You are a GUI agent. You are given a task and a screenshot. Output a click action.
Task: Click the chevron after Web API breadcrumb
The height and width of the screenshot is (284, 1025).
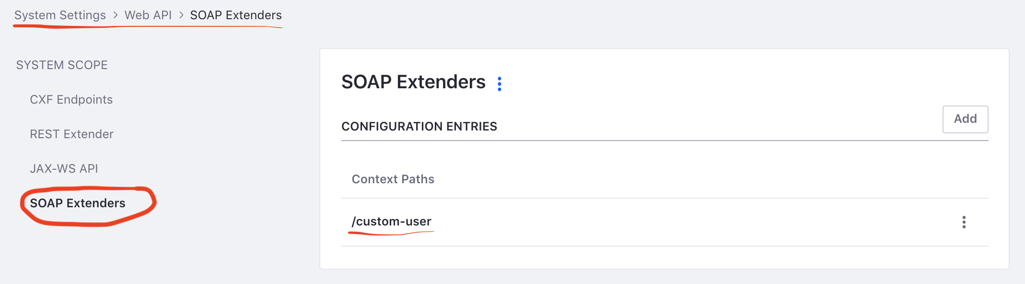[181, 15]
